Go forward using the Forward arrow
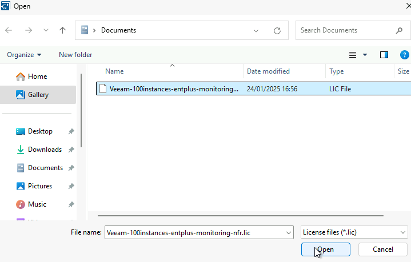The image size is (411, 262). tap(29, 30)
